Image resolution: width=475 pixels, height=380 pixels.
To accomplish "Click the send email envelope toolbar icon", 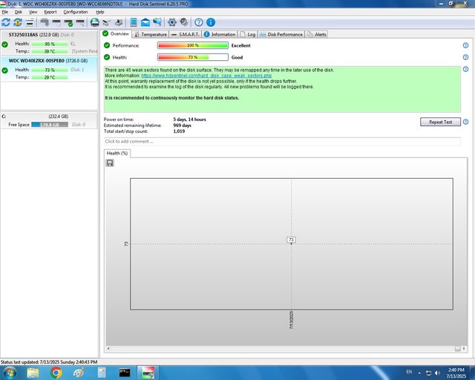I will 145,22.
